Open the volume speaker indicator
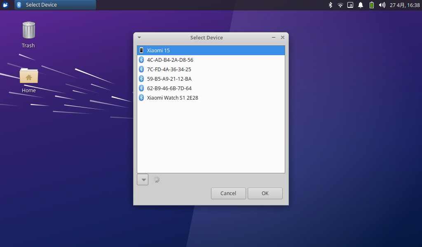This screenshot has height=247, width=422. tap(382, 5)
